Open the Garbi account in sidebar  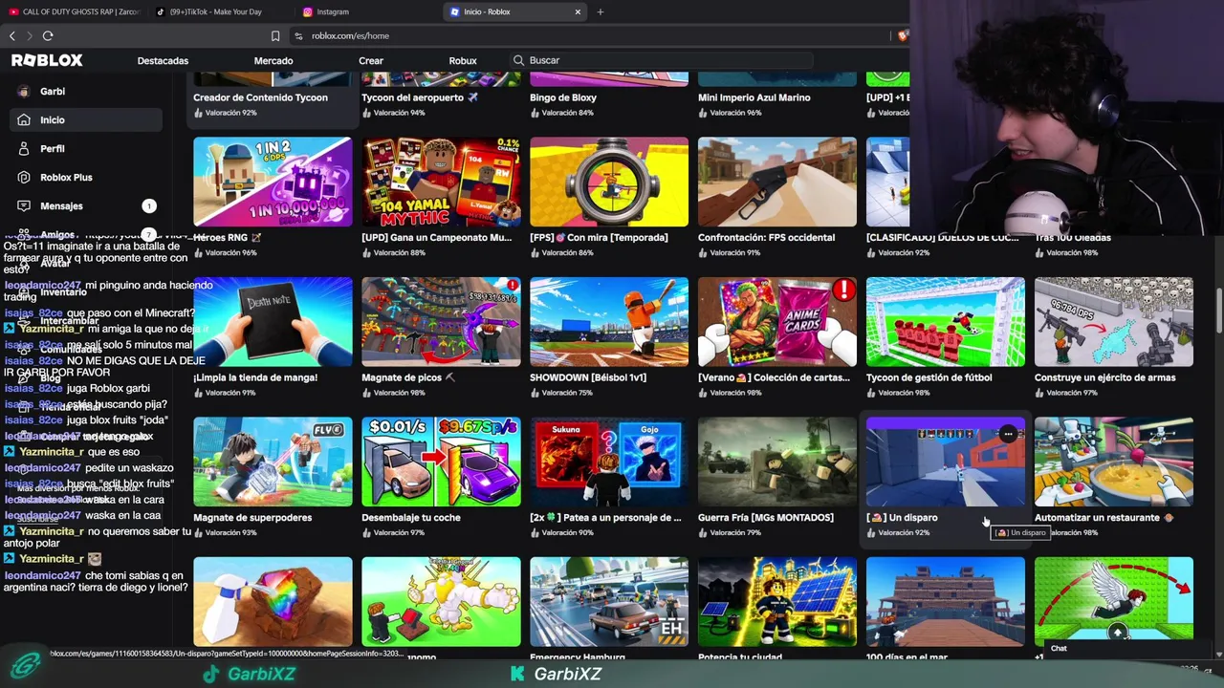click(86, 91)
